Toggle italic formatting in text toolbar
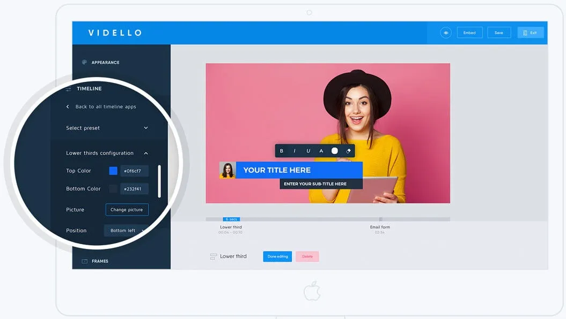Viewport: 566px width, 319px height. (295, 151)
